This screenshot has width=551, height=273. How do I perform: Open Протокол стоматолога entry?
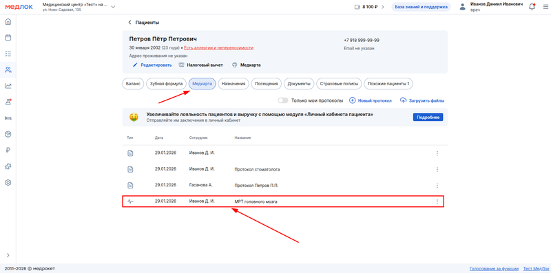257,169
